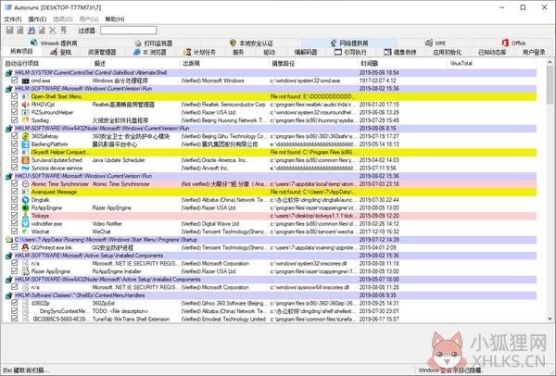
Task: Click the blue Dingtalk icon
Action: [25, 200]
